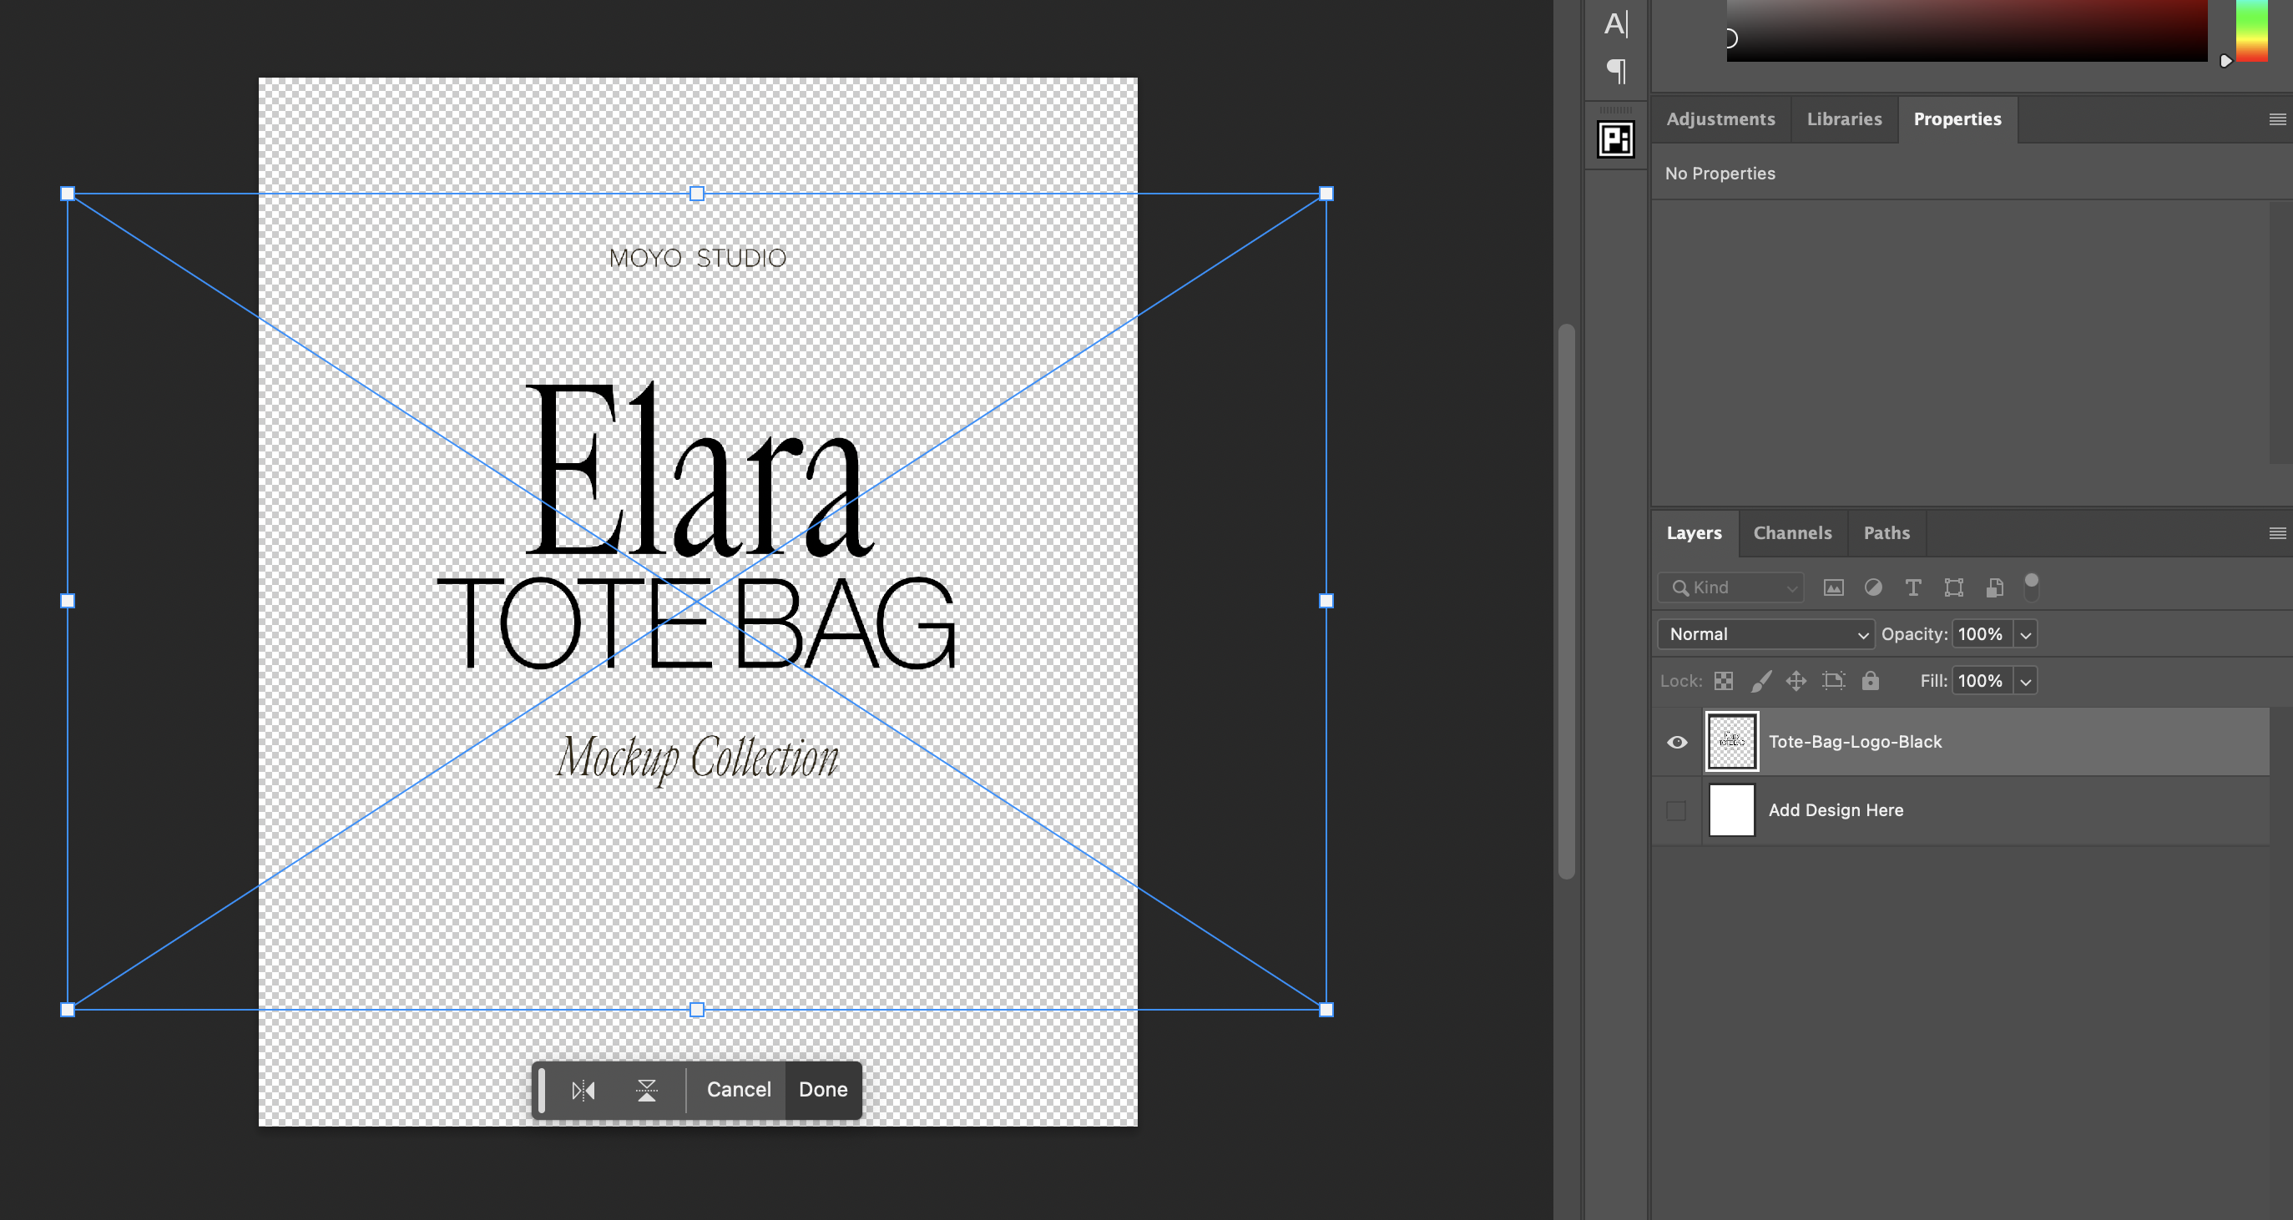Open the Character panel icon
Viewport: 2293px width, 1220px height.
pos(1615,24)
